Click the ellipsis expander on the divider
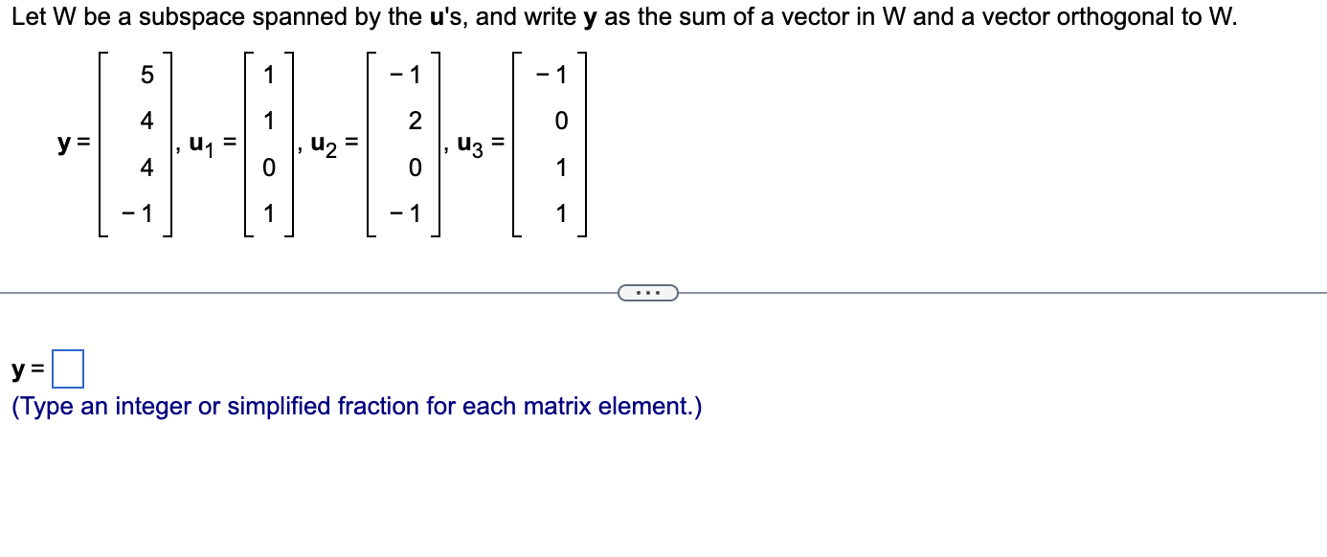 [649, 293]
